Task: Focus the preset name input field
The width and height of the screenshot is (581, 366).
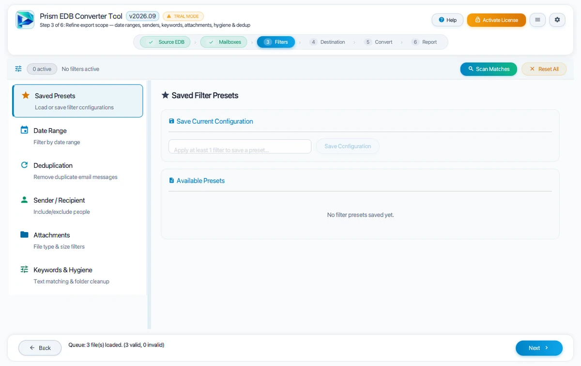Action: pyautogui.click(x=240, y=146)
